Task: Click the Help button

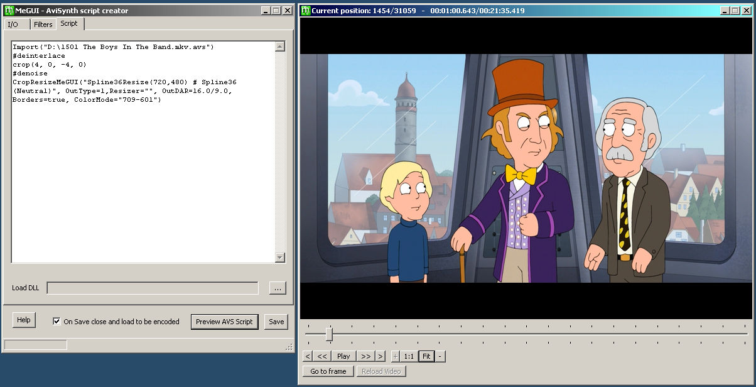Action: click(24, 320)
